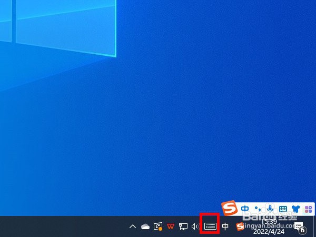
Task: Open the OneDrive cloud tray icon
Action: (145, 226)
